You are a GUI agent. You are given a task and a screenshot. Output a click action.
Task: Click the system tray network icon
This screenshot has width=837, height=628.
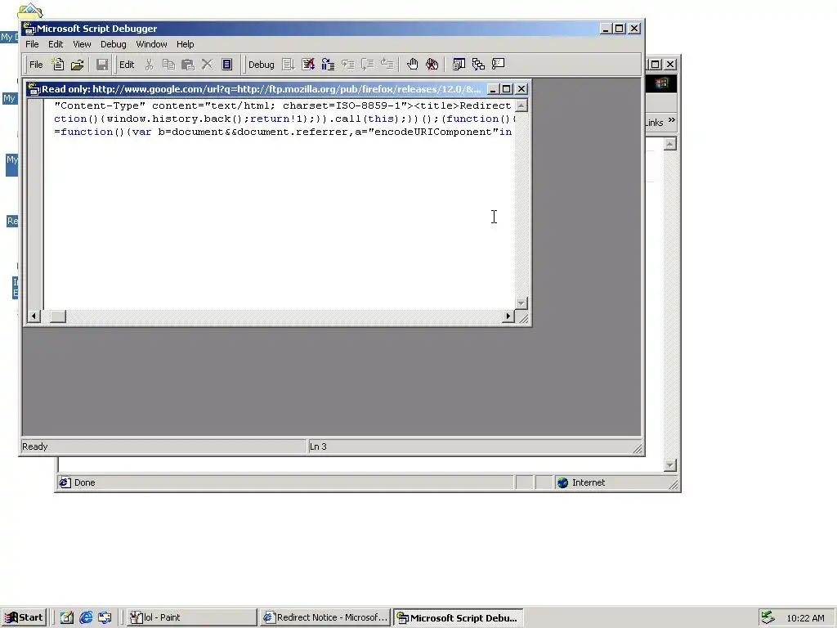768,617
